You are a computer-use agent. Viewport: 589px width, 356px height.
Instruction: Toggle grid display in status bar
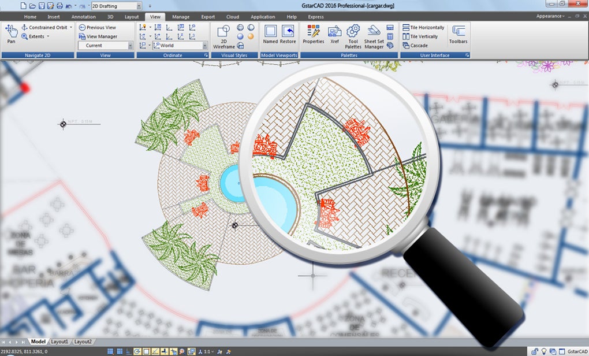[x=120, y=351]
